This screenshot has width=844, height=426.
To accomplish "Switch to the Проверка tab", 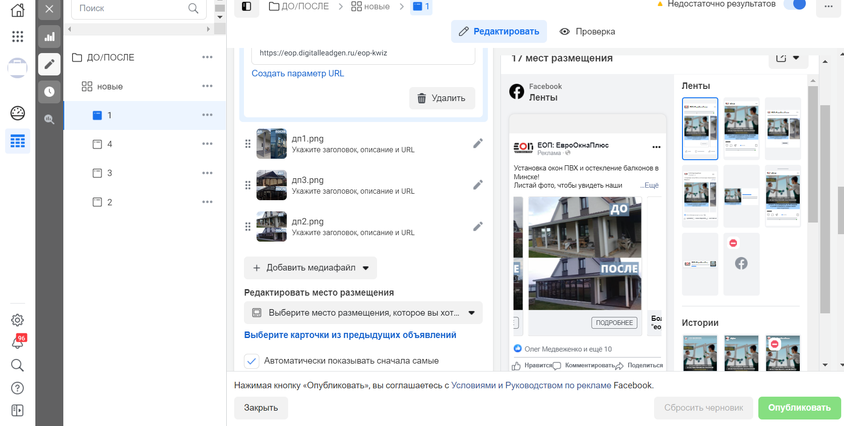I will click(587, 32).
